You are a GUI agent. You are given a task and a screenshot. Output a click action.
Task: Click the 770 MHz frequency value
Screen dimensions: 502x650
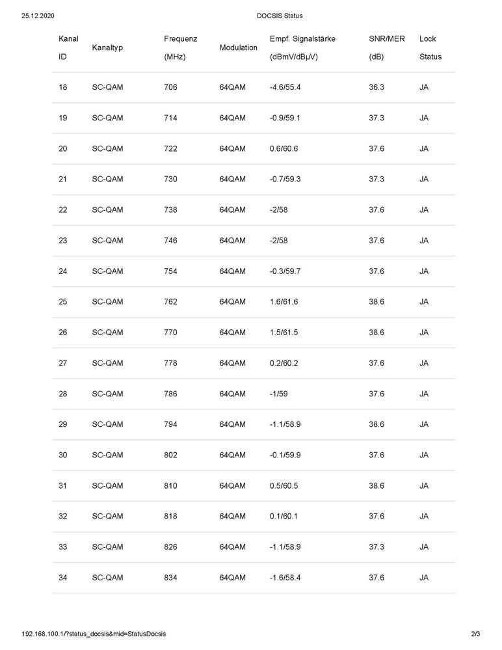tap(171, 332)
